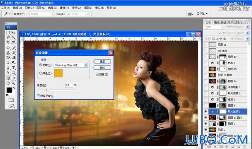Open the Photo Filter color swatch

click(59, 73)
